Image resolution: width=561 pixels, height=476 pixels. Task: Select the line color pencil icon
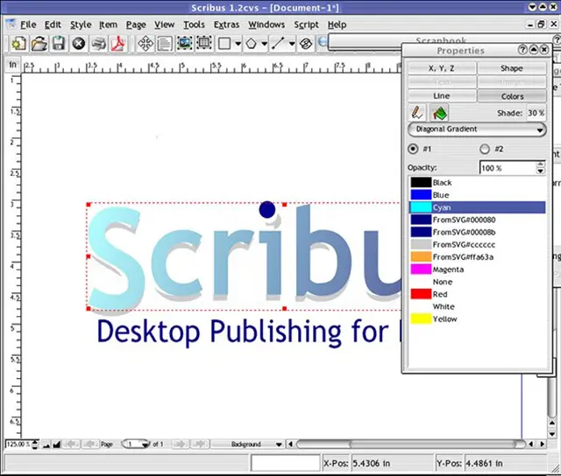click(417, 113)
